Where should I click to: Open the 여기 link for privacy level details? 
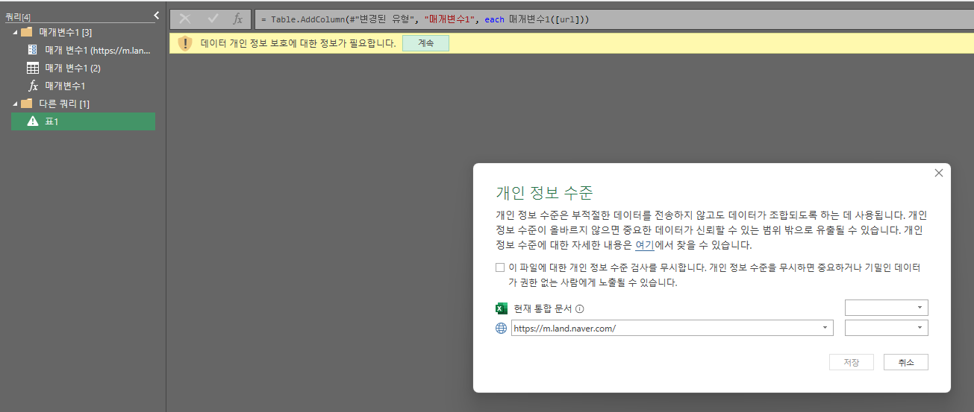point(644,244)
